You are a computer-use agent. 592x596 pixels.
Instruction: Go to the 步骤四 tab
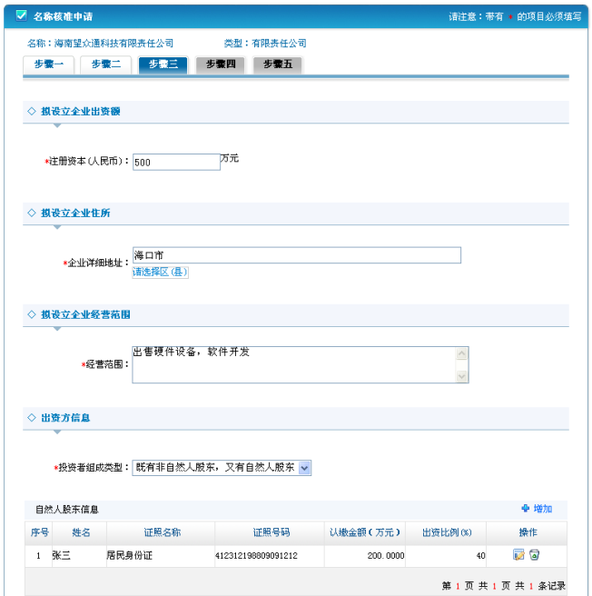(x=221, y=65)
